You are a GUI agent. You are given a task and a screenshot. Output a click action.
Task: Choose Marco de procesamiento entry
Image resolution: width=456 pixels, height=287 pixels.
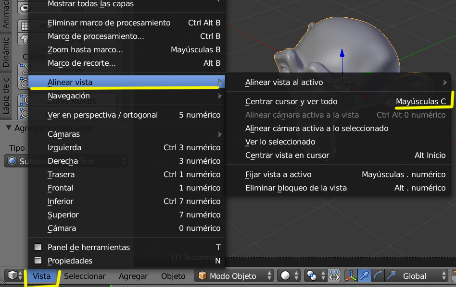point(127,36)
